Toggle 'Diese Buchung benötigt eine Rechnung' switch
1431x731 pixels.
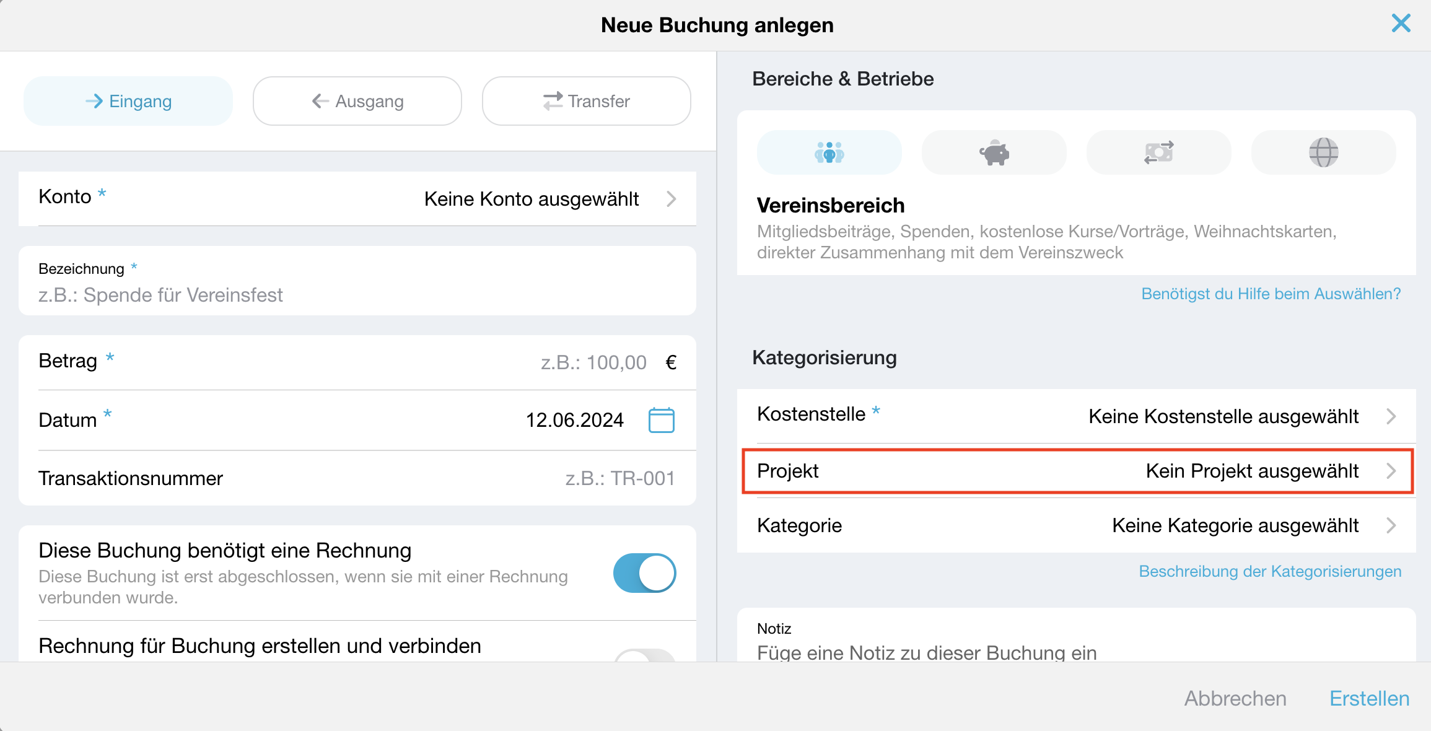644,573
